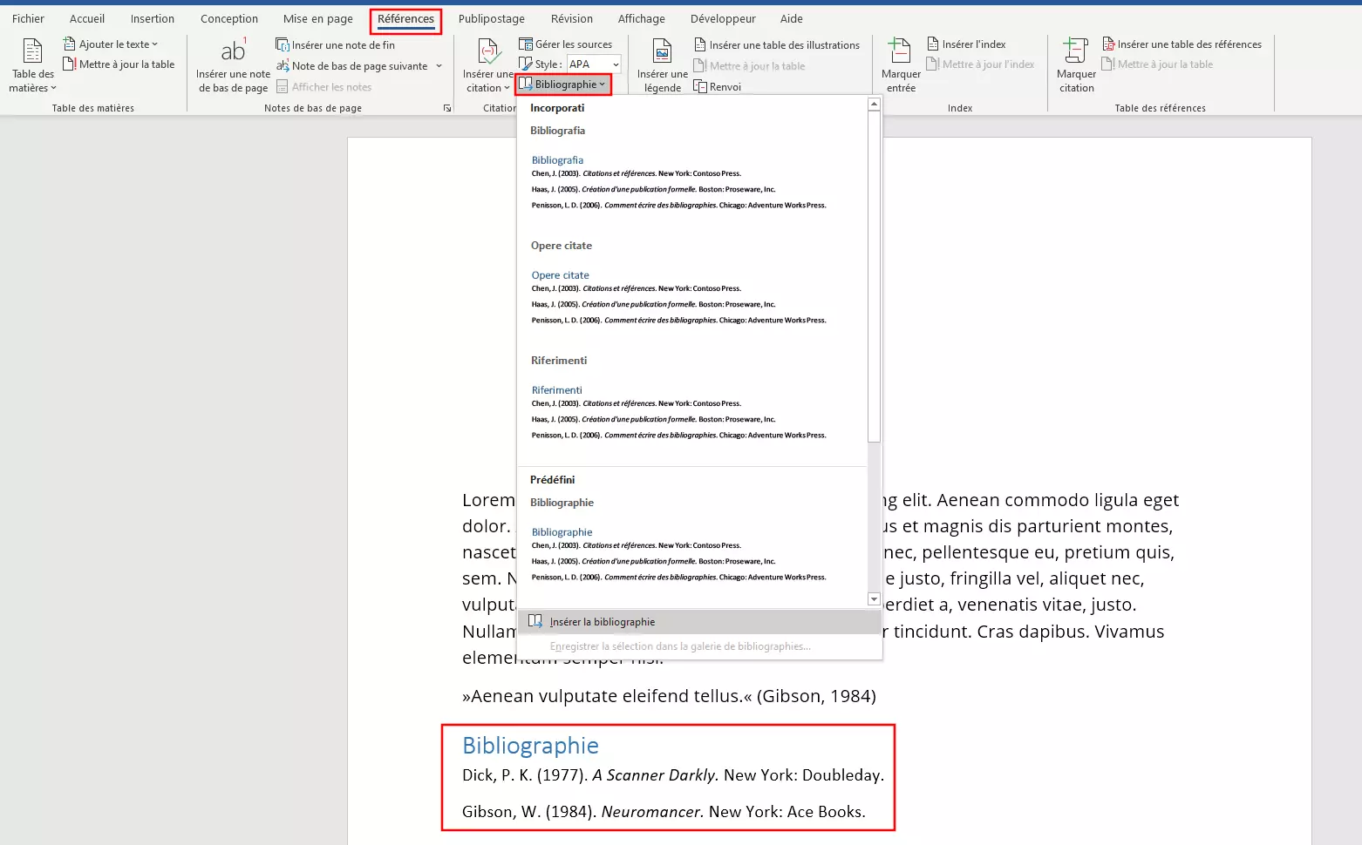This screenshot has width=1362, height=845.
Task: Click Mettre à jour la table under illustrations
Action: point(749,66)
